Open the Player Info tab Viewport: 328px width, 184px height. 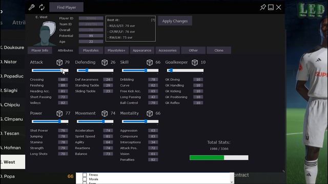(x=40, y=50)
